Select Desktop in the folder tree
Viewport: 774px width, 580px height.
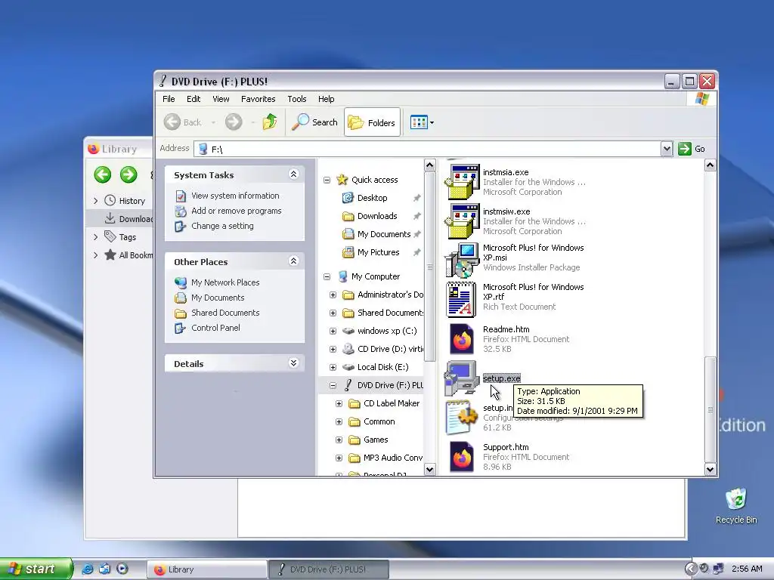pyautogui.click(x=372, y=199)
